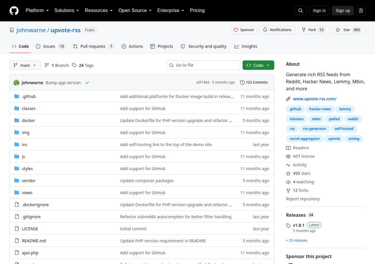
Task: Click the vendor folder icon
Action: coord(16,180)
